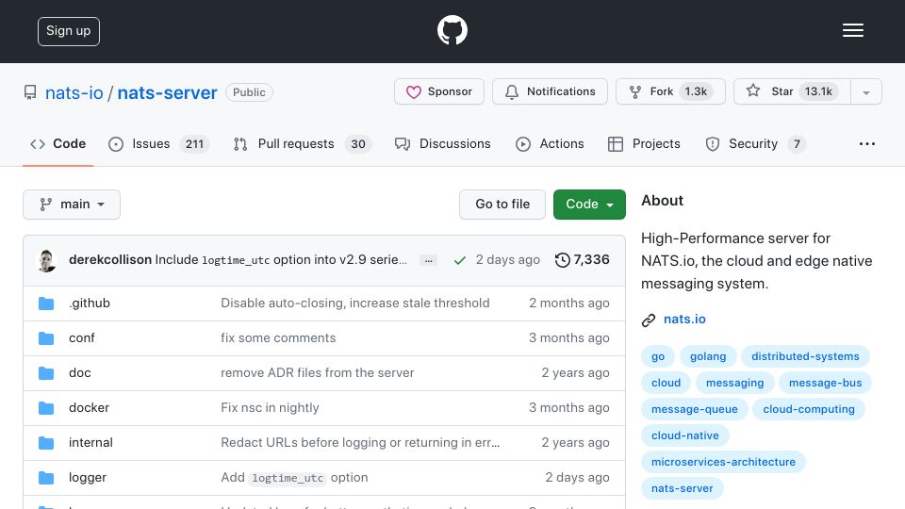905x509 pixels.
Task: Select the 'messaging' topic tag
Action: pyautogui.click(x=734, y=383)
